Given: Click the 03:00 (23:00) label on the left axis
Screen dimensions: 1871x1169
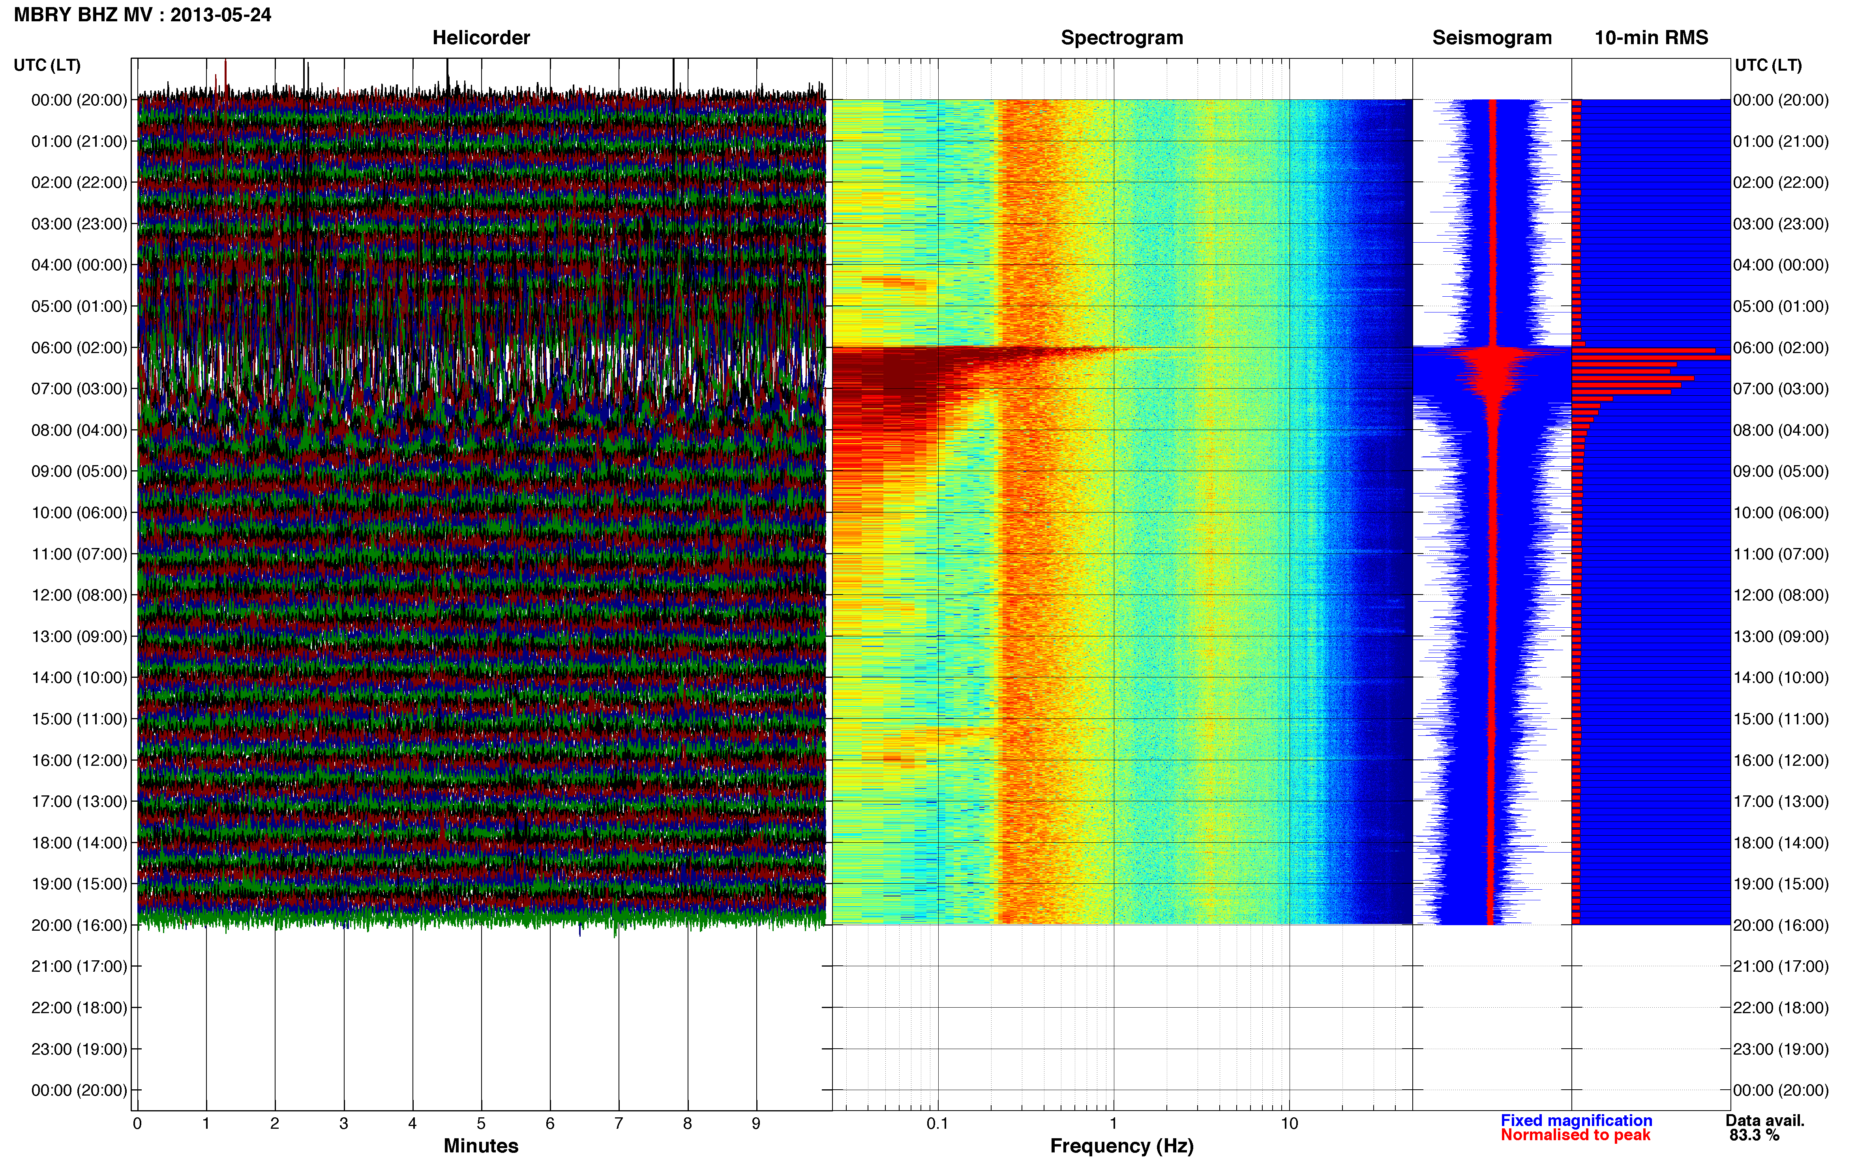Looking at the screenshot, I should [x=79, y=223].
